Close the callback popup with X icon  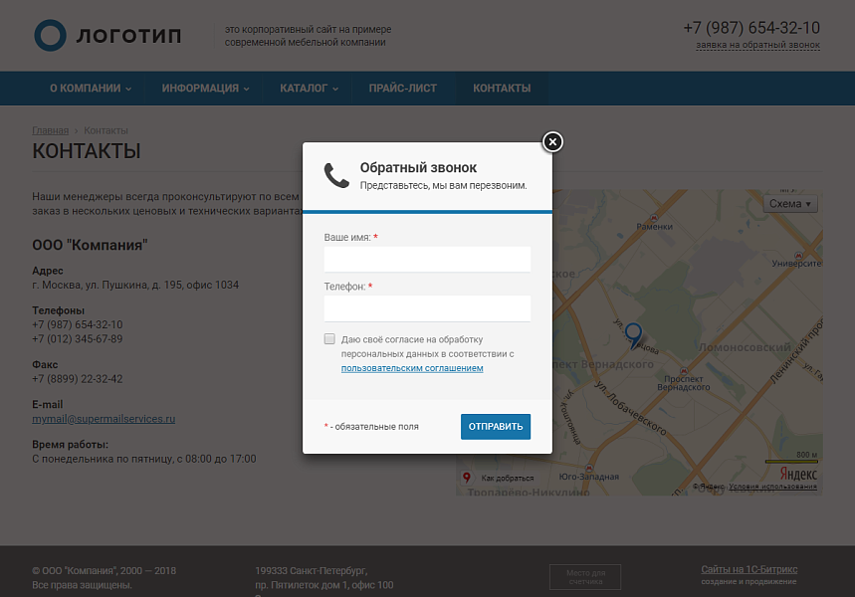(552, 141)
